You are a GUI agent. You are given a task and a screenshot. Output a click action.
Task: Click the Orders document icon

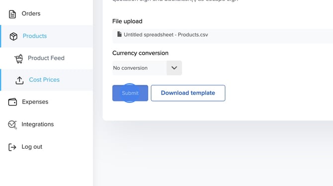[12, 14]
